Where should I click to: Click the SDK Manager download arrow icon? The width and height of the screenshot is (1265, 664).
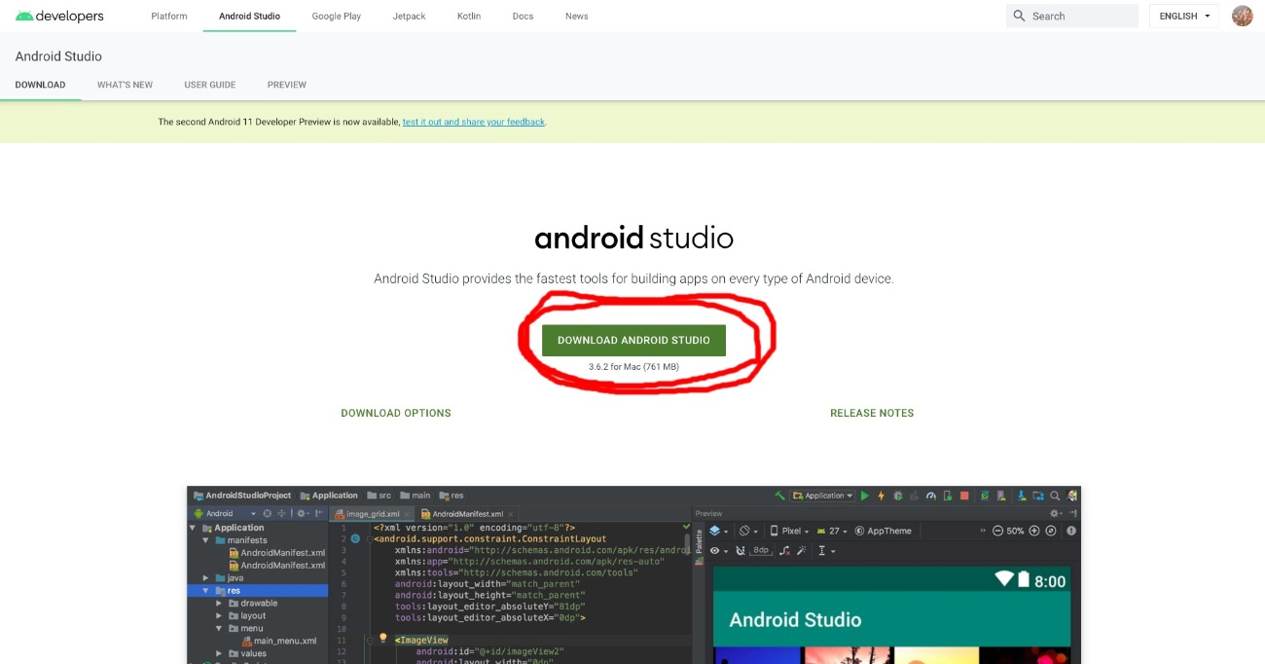[x=1021, y=496]
